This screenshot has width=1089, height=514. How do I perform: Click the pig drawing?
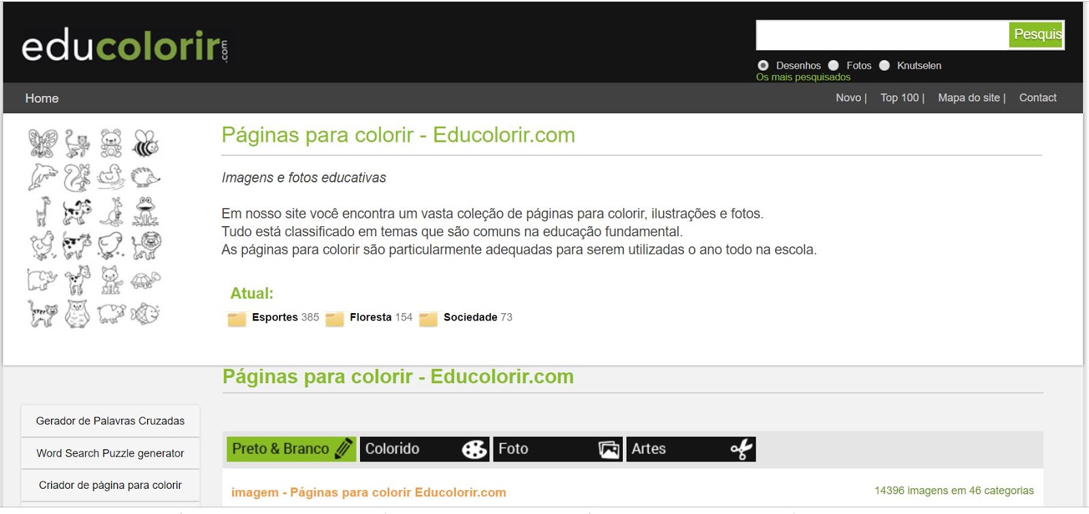click(111, 314)
